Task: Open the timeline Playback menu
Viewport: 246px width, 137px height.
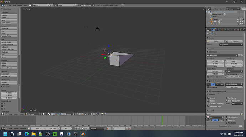Action: 23,128
